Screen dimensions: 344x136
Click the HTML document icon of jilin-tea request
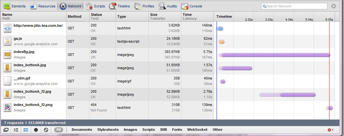(x=7, y=28)
